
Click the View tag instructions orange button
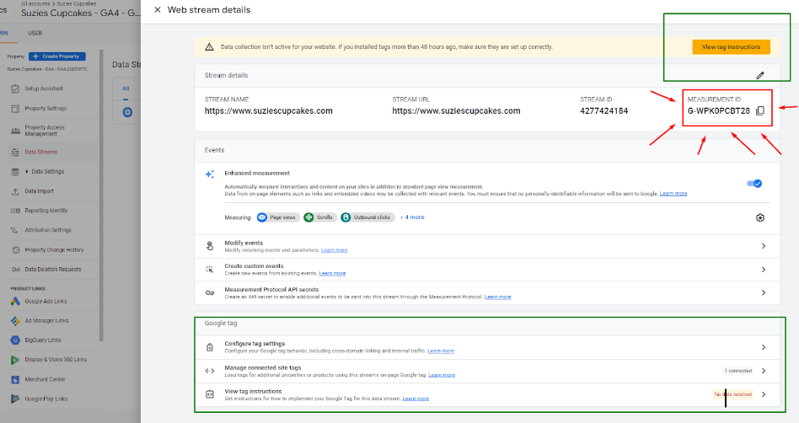[732, 47]
